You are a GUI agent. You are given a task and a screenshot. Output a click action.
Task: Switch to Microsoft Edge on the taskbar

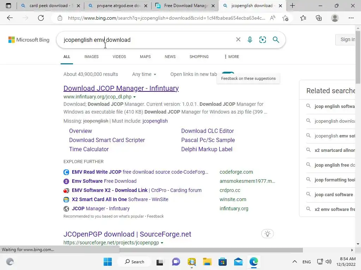(x=254, y=262)
